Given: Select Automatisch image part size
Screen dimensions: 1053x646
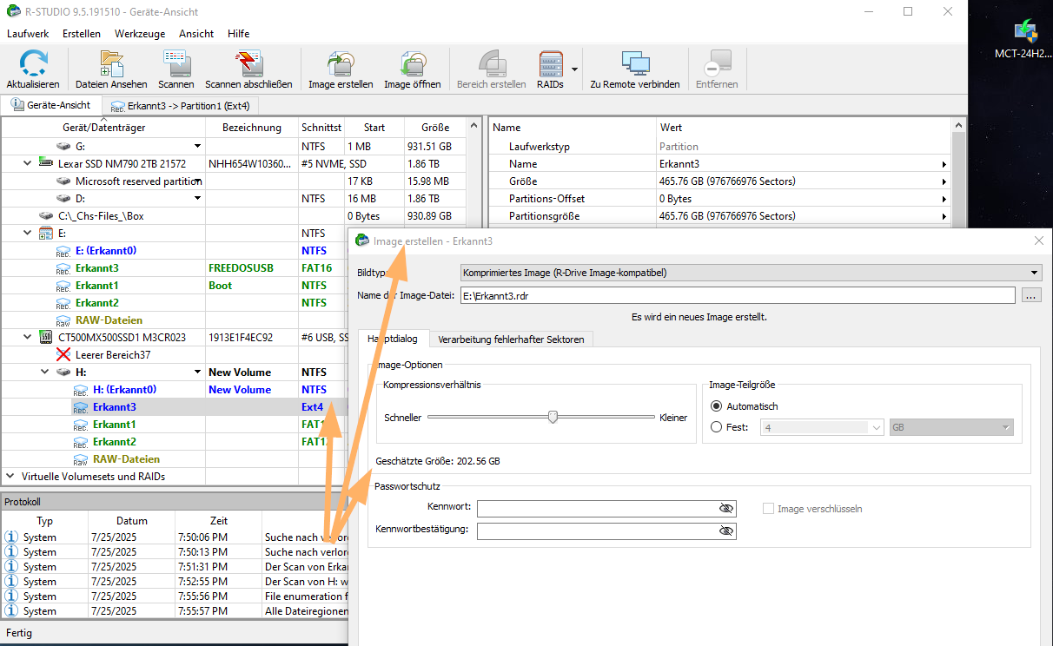Looking at the screenshot, I should [717, 405].
